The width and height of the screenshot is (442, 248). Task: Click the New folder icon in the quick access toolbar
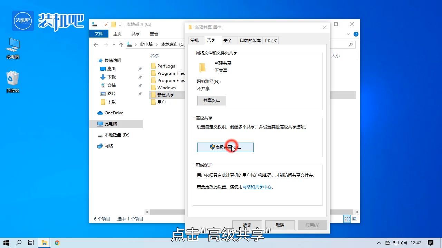pyautogui.click(x=114, y=24)
